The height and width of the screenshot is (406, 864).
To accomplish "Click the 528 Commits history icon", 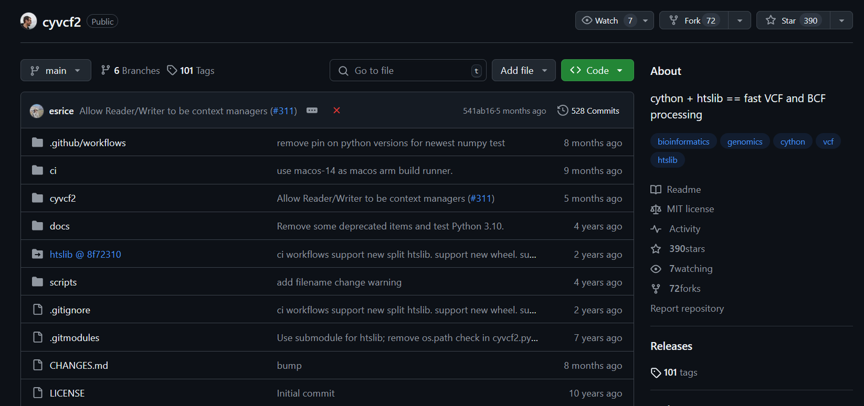I will [562, 110].
